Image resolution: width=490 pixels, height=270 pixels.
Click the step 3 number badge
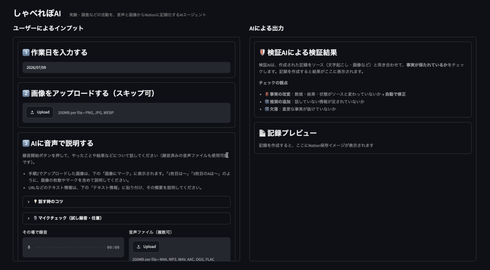[x=26, y=143]
